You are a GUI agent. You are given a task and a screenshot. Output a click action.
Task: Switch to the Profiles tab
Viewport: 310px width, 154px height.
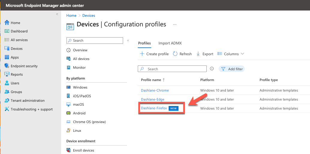click(144, 43)
